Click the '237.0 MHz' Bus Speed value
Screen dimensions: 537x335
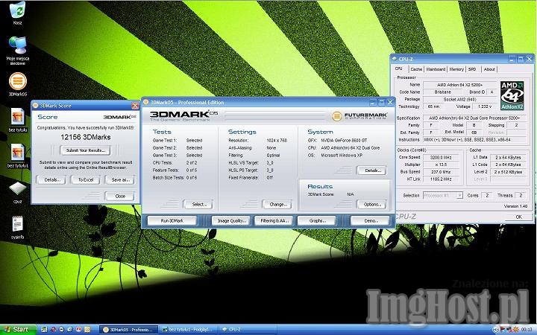pyautogui.click(x=442, y=172)
